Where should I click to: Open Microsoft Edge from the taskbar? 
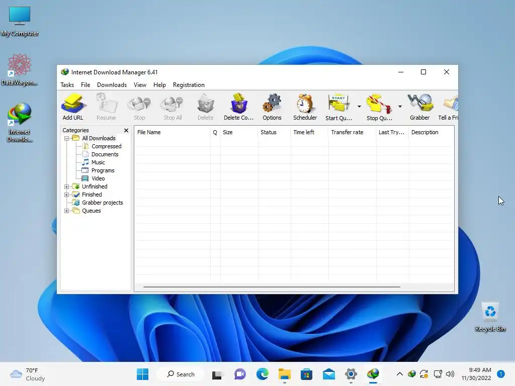[262, 374]
